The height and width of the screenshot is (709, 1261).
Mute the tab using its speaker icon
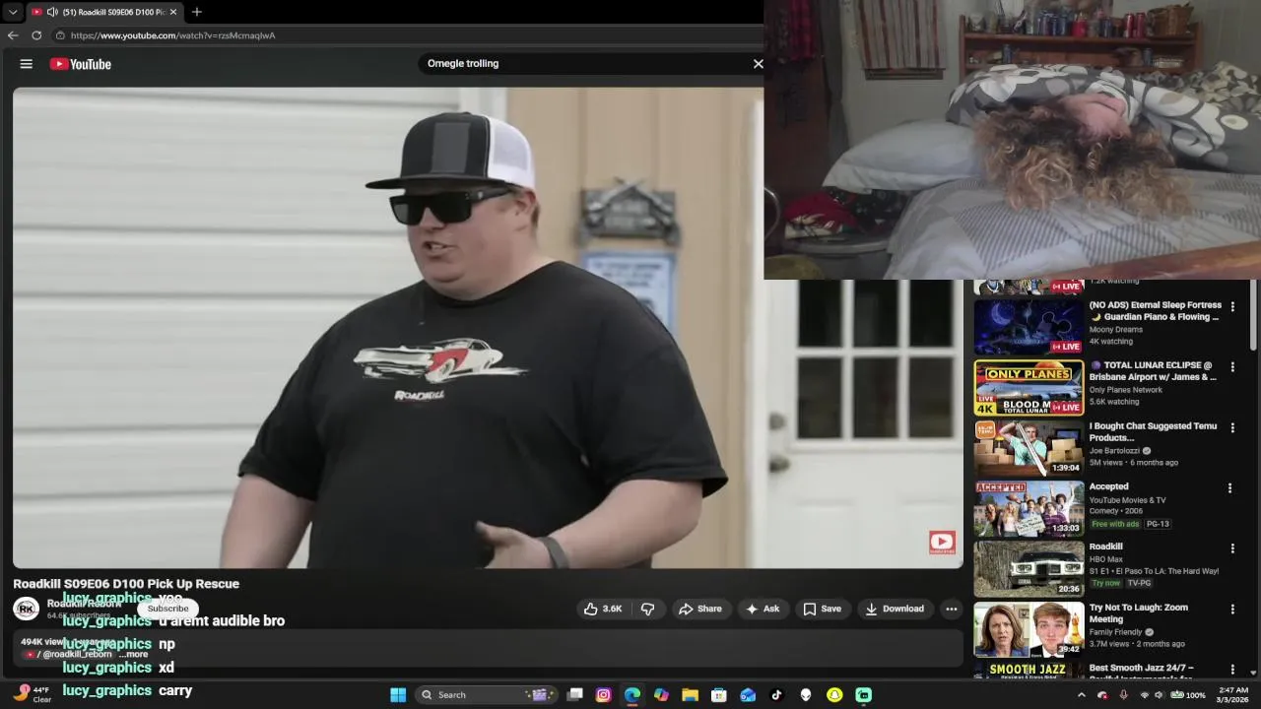tap(52, 12)
